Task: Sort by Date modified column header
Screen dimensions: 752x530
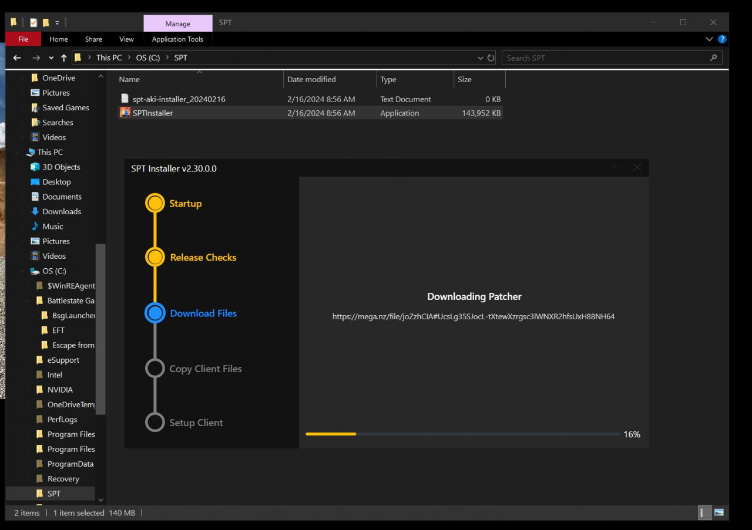Action: 330,79
